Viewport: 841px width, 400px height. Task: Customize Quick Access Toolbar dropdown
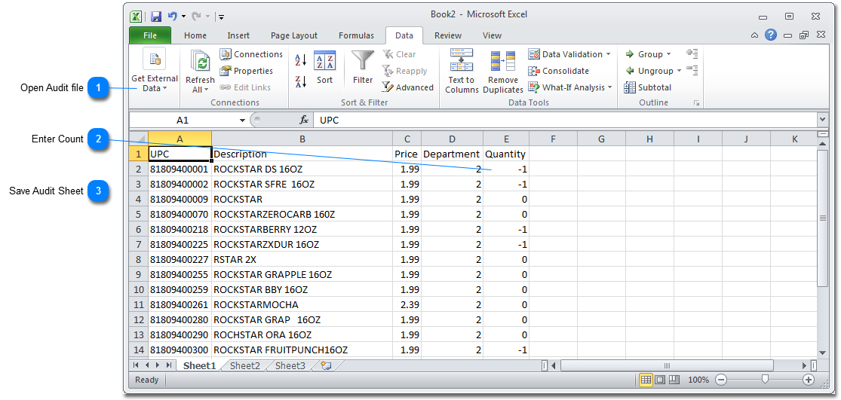coord(221,17)
